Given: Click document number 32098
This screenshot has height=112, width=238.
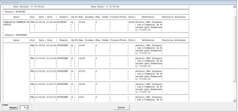Looking at the screenshot, I should [82, 84].
